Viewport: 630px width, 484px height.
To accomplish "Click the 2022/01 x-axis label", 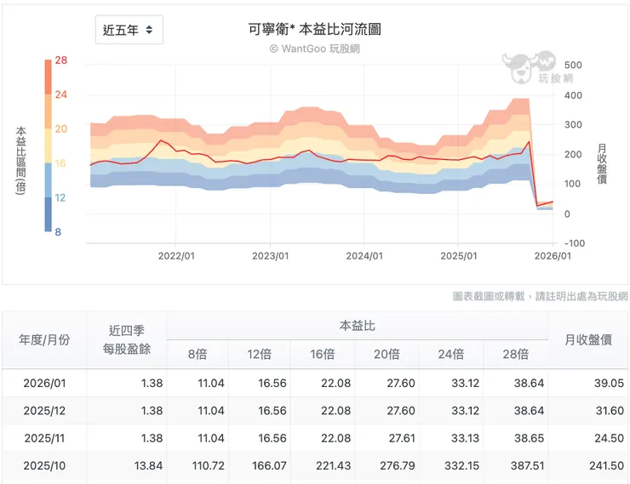I will (176, 256).
